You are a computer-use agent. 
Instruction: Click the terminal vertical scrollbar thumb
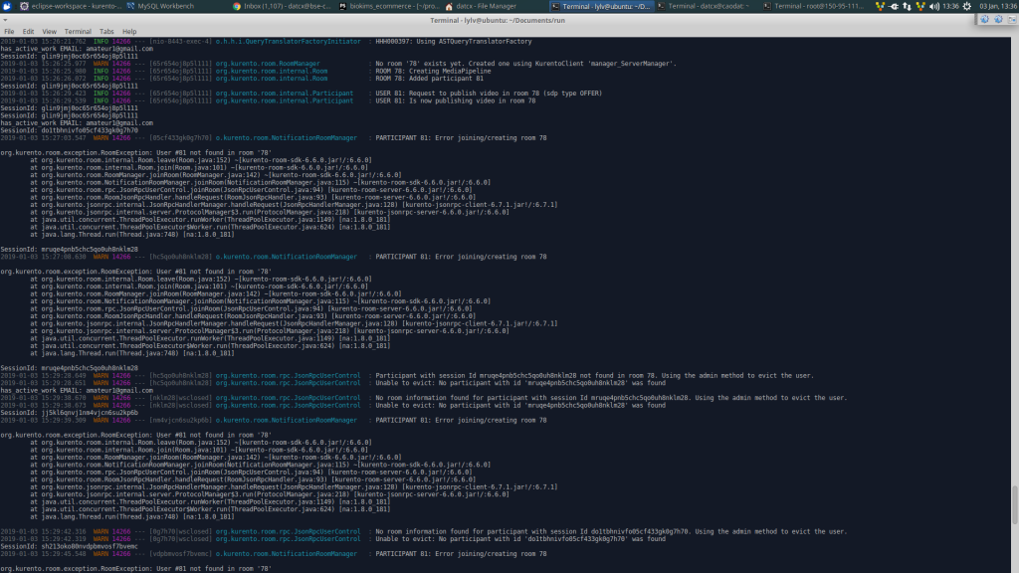[1014, 504]
